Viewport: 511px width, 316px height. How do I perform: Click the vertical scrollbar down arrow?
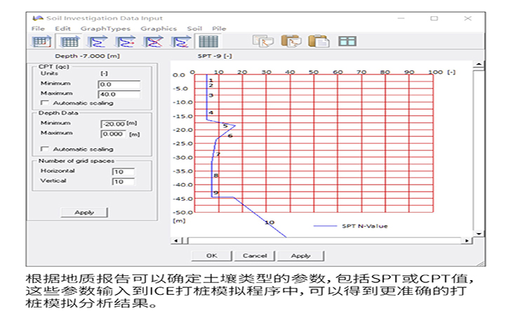point(479,234)
